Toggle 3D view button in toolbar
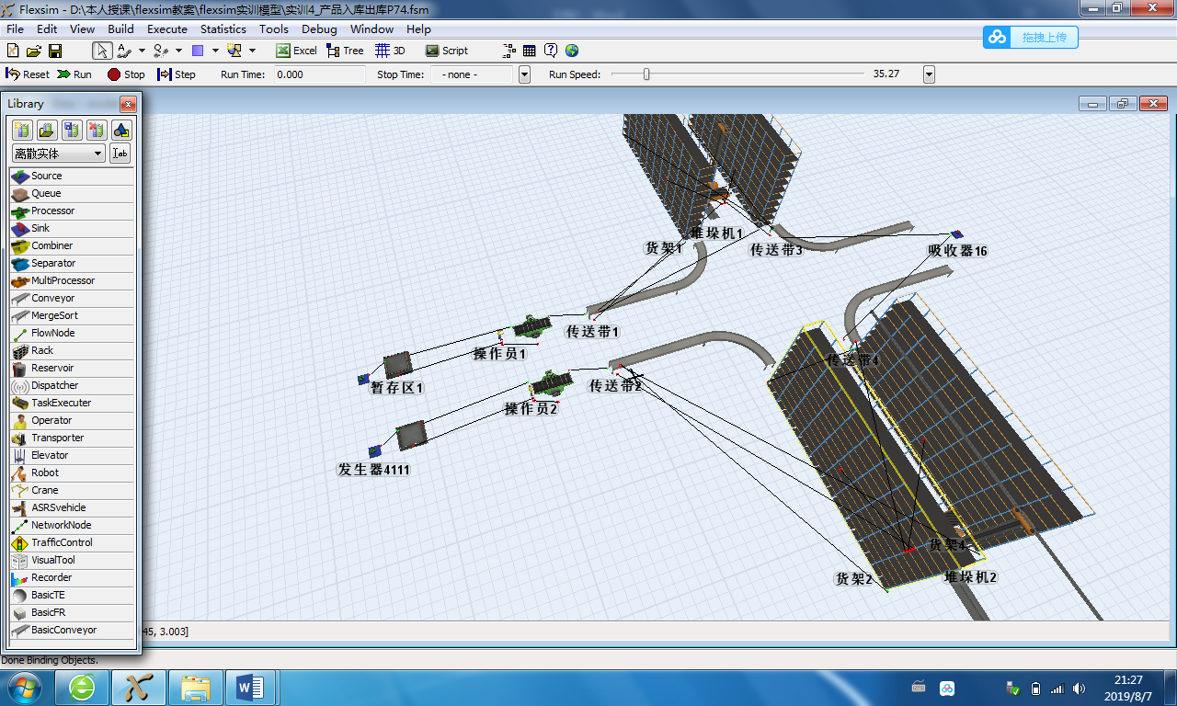 (x=390, y=51)
